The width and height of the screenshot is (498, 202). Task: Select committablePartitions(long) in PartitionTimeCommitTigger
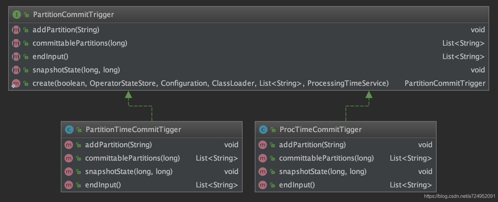132,158
